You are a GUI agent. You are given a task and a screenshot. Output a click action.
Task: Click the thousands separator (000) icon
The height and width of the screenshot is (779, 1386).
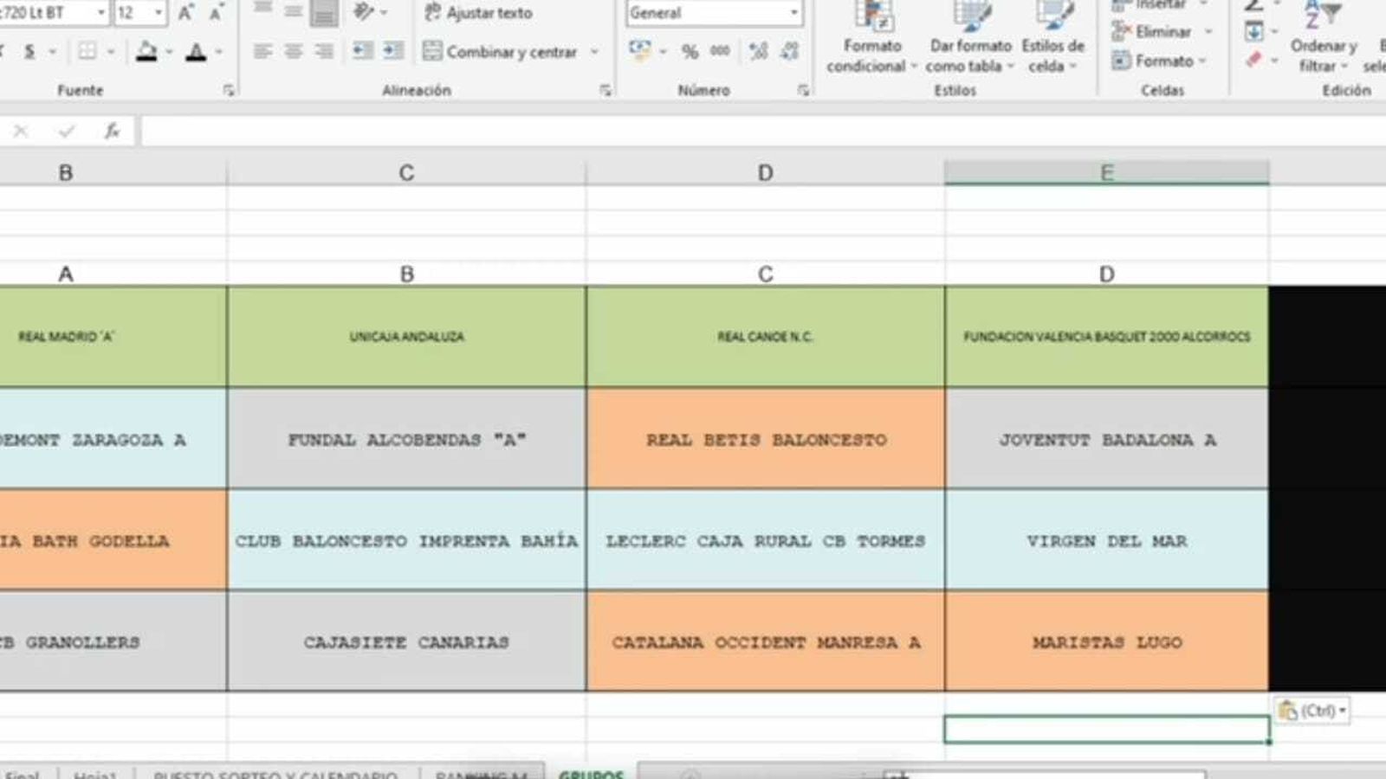(720, 52)
